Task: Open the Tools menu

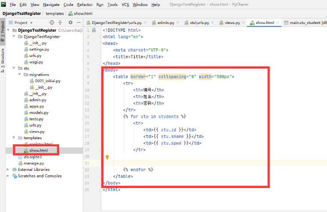Action: coord(112,4)
